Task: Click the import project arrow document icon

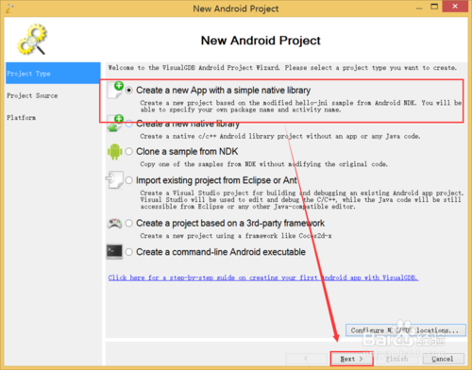Action: click(x=114, y=180)
